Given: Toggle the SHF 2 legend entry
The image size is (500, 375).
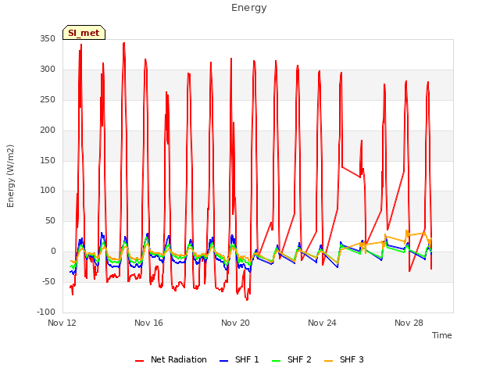Looking at the screenshot, I should (291, 359).
